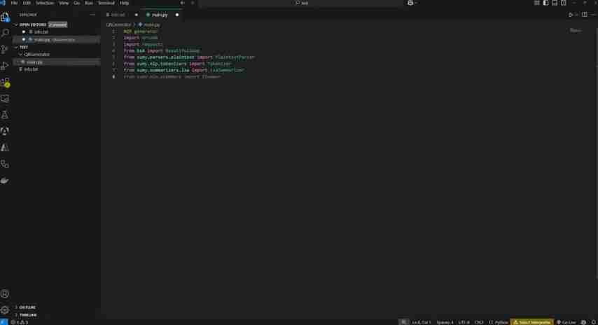This screenshot has height=325, width=598.
Task: Split the editor to the right
Action: coord(584,15)
